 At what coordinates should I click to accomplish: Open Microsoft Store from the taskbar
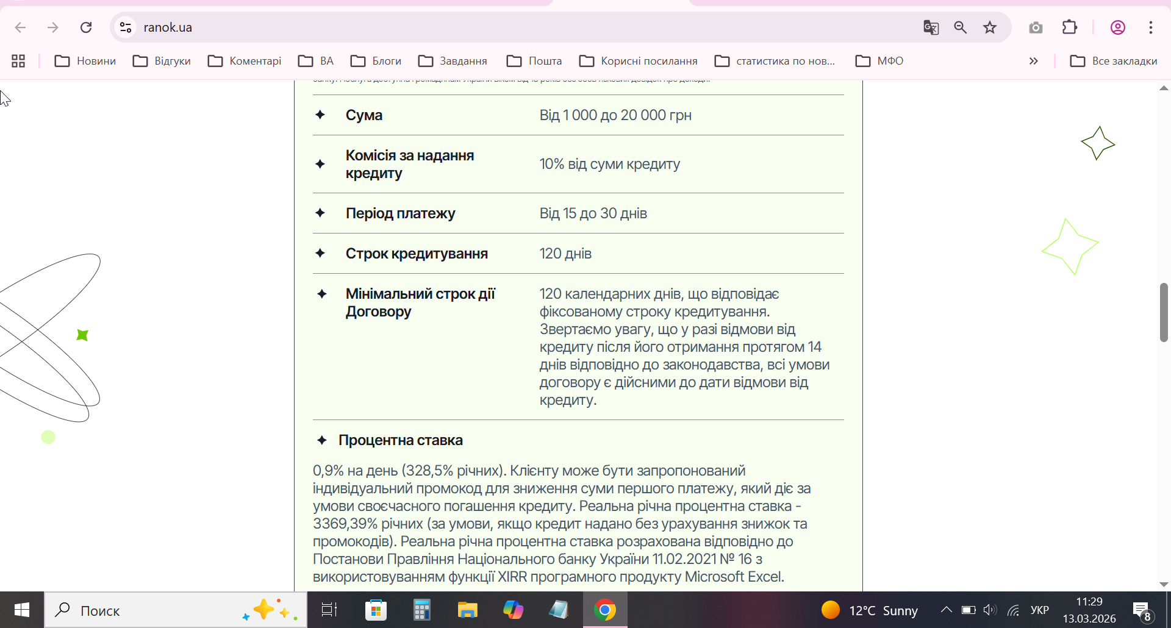click(x=376, y=610)
